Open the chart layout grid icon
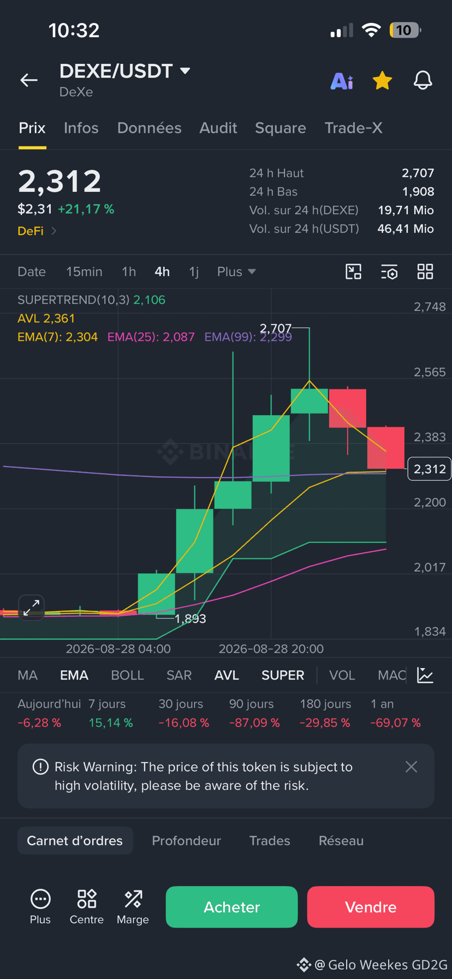The width and height of the screenshot is (452, 979). (425, 272)
